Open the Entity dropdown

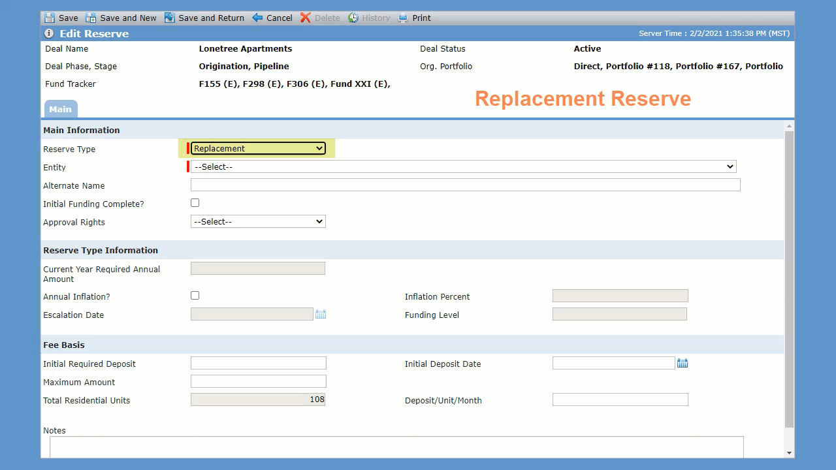point(463,166)
